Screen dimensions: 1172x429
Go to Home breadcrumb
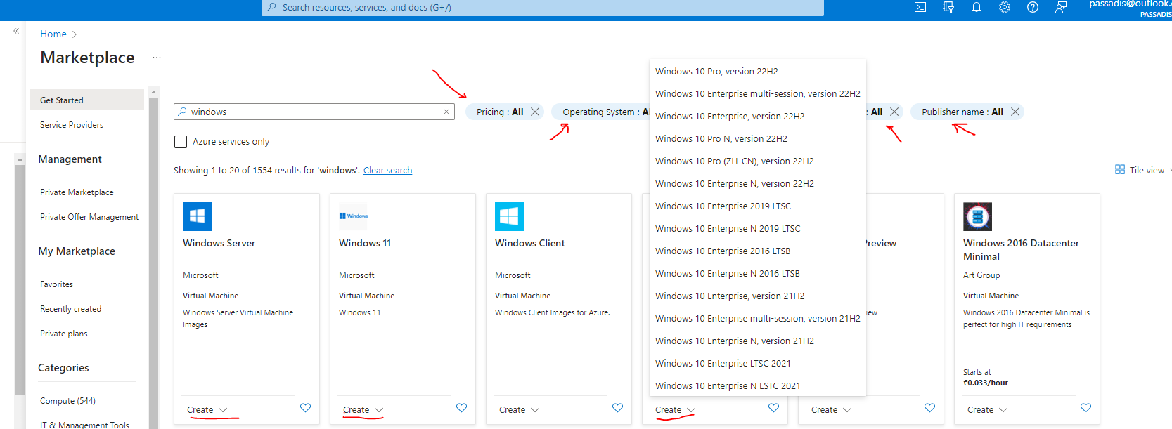53,34
